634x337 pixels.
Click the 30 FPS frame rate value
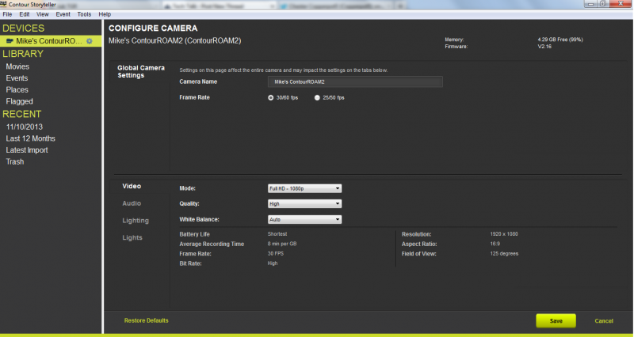click(275, 254)
